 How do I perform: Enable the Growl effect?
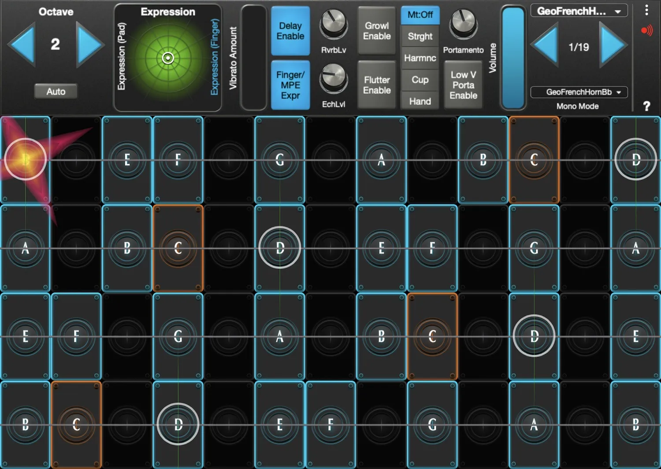[x=377, y=31]
